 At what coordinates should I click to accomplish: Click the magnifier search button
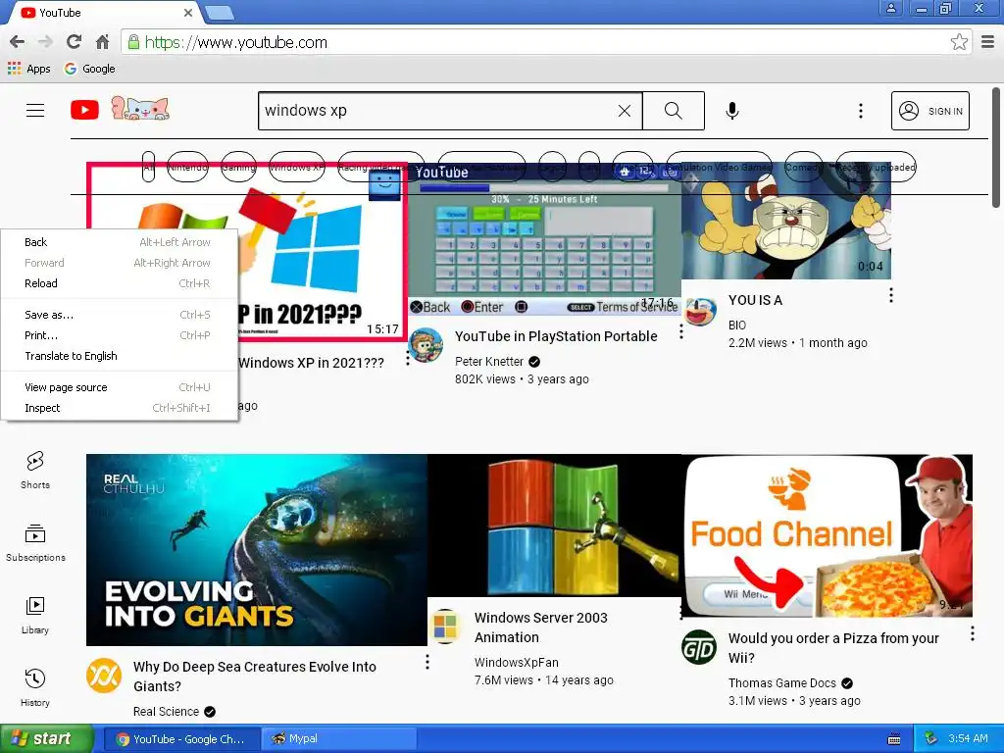pyautogui.click(x=673, y=111)
